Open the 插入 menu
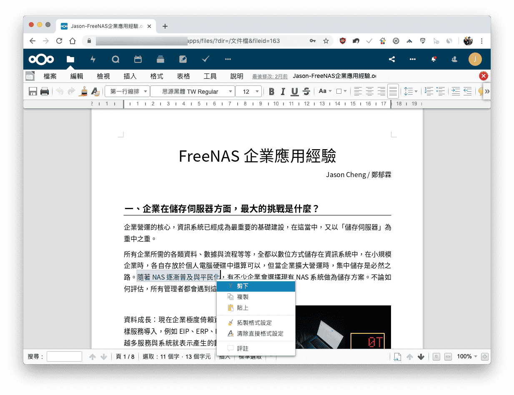This screenshot has height=395, width=514. coord(130,76)
